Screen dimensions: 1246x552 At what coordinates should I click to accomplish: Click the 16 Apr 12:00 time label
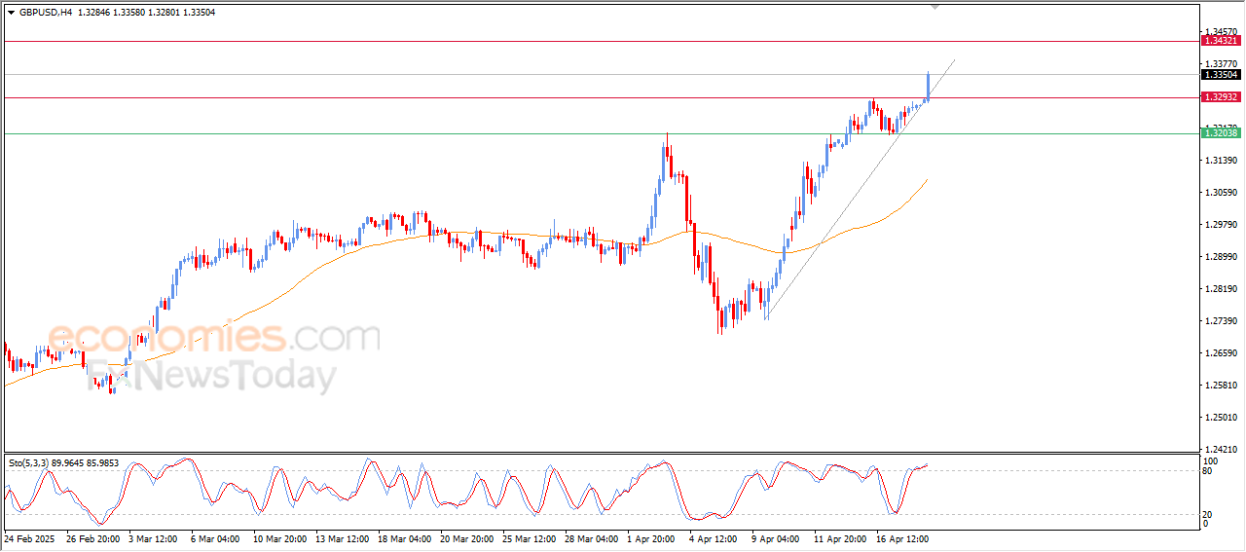click(x=902, y=537)
